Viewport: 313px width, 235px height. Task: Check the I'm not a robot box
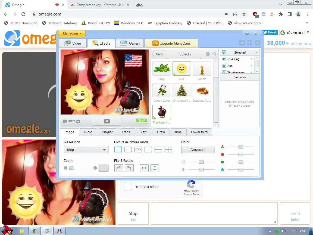coord(127,187)
